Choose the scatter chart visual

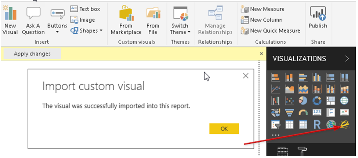coord(289,100)
